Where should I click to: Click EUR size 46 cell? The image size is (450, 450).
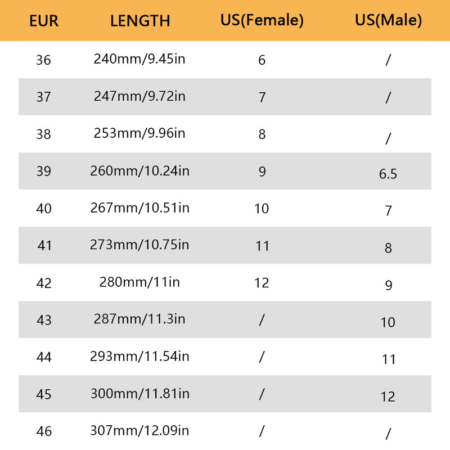coord(43,431)
